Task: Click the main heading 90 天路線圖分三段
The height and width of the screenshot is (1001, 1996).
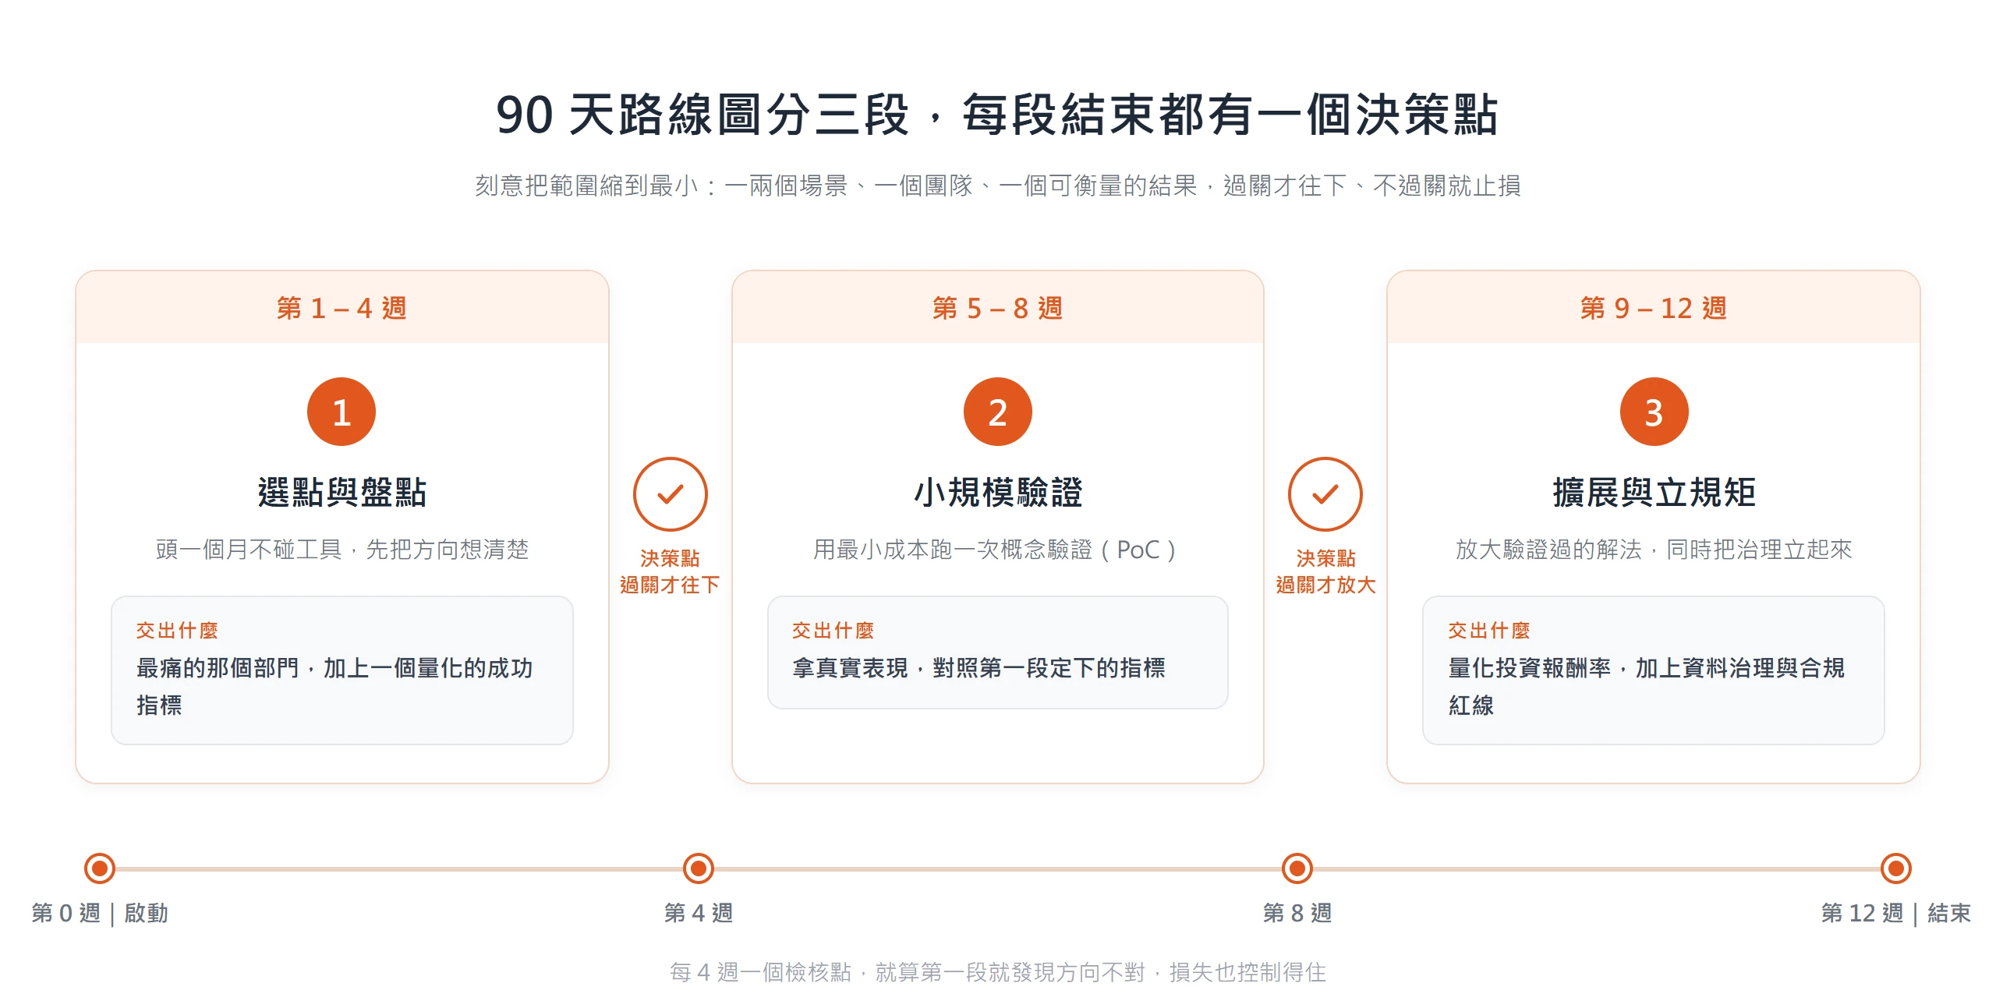Action: coord(997,115)
